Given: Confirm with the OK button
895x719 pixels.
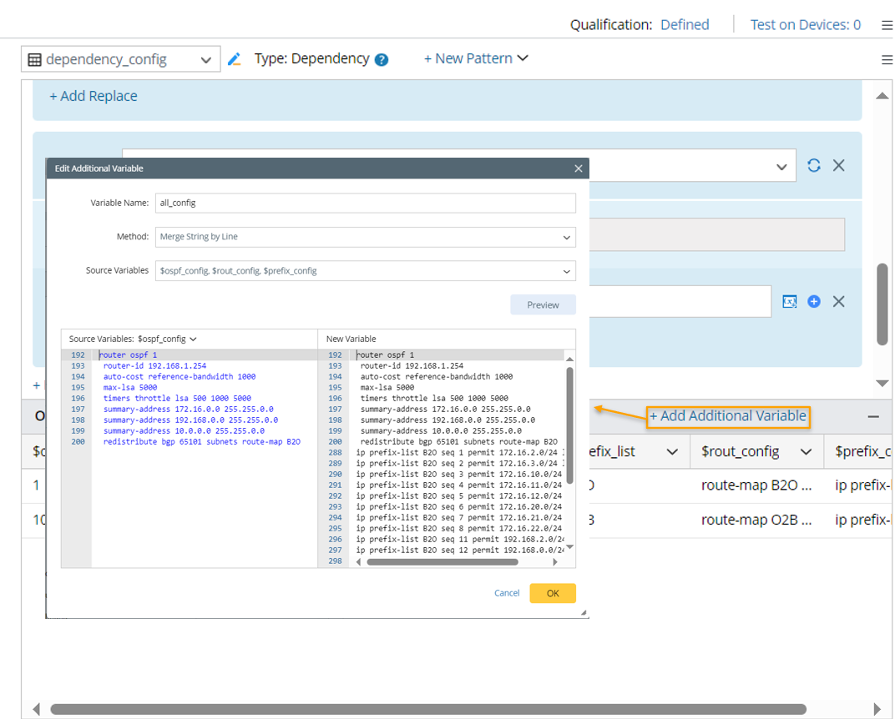Looking at the screenshot, I should [x=553, y=593].
